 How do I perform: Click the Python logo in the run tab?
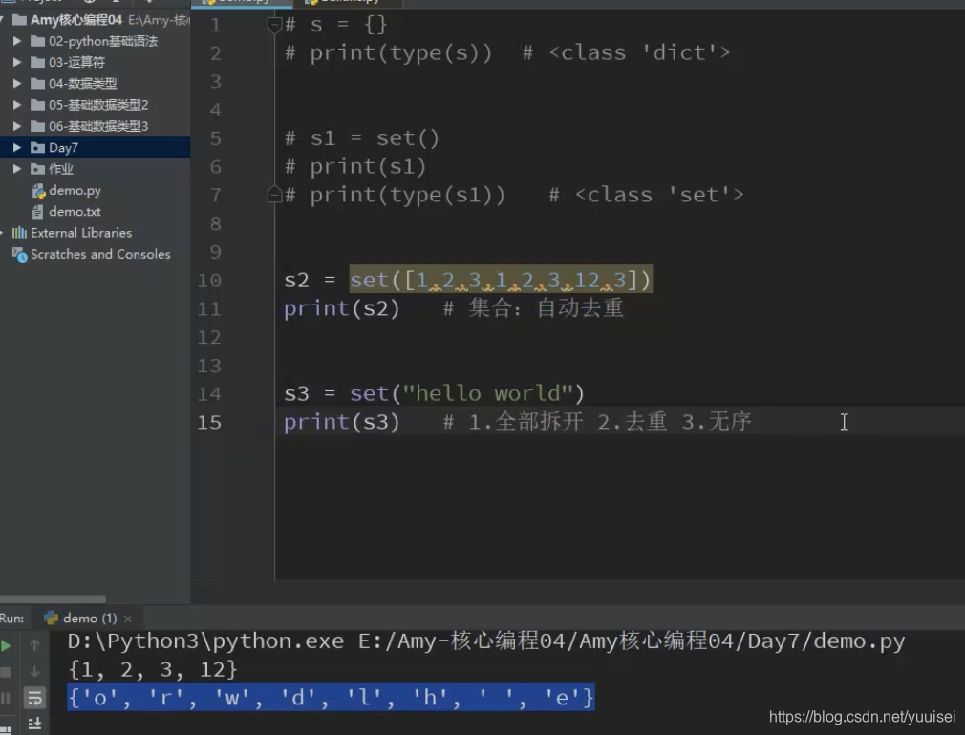[x=51, y=619]
